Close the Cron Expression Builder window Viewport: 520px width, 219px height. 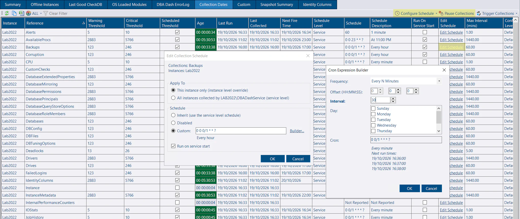(x=444, y=70)
